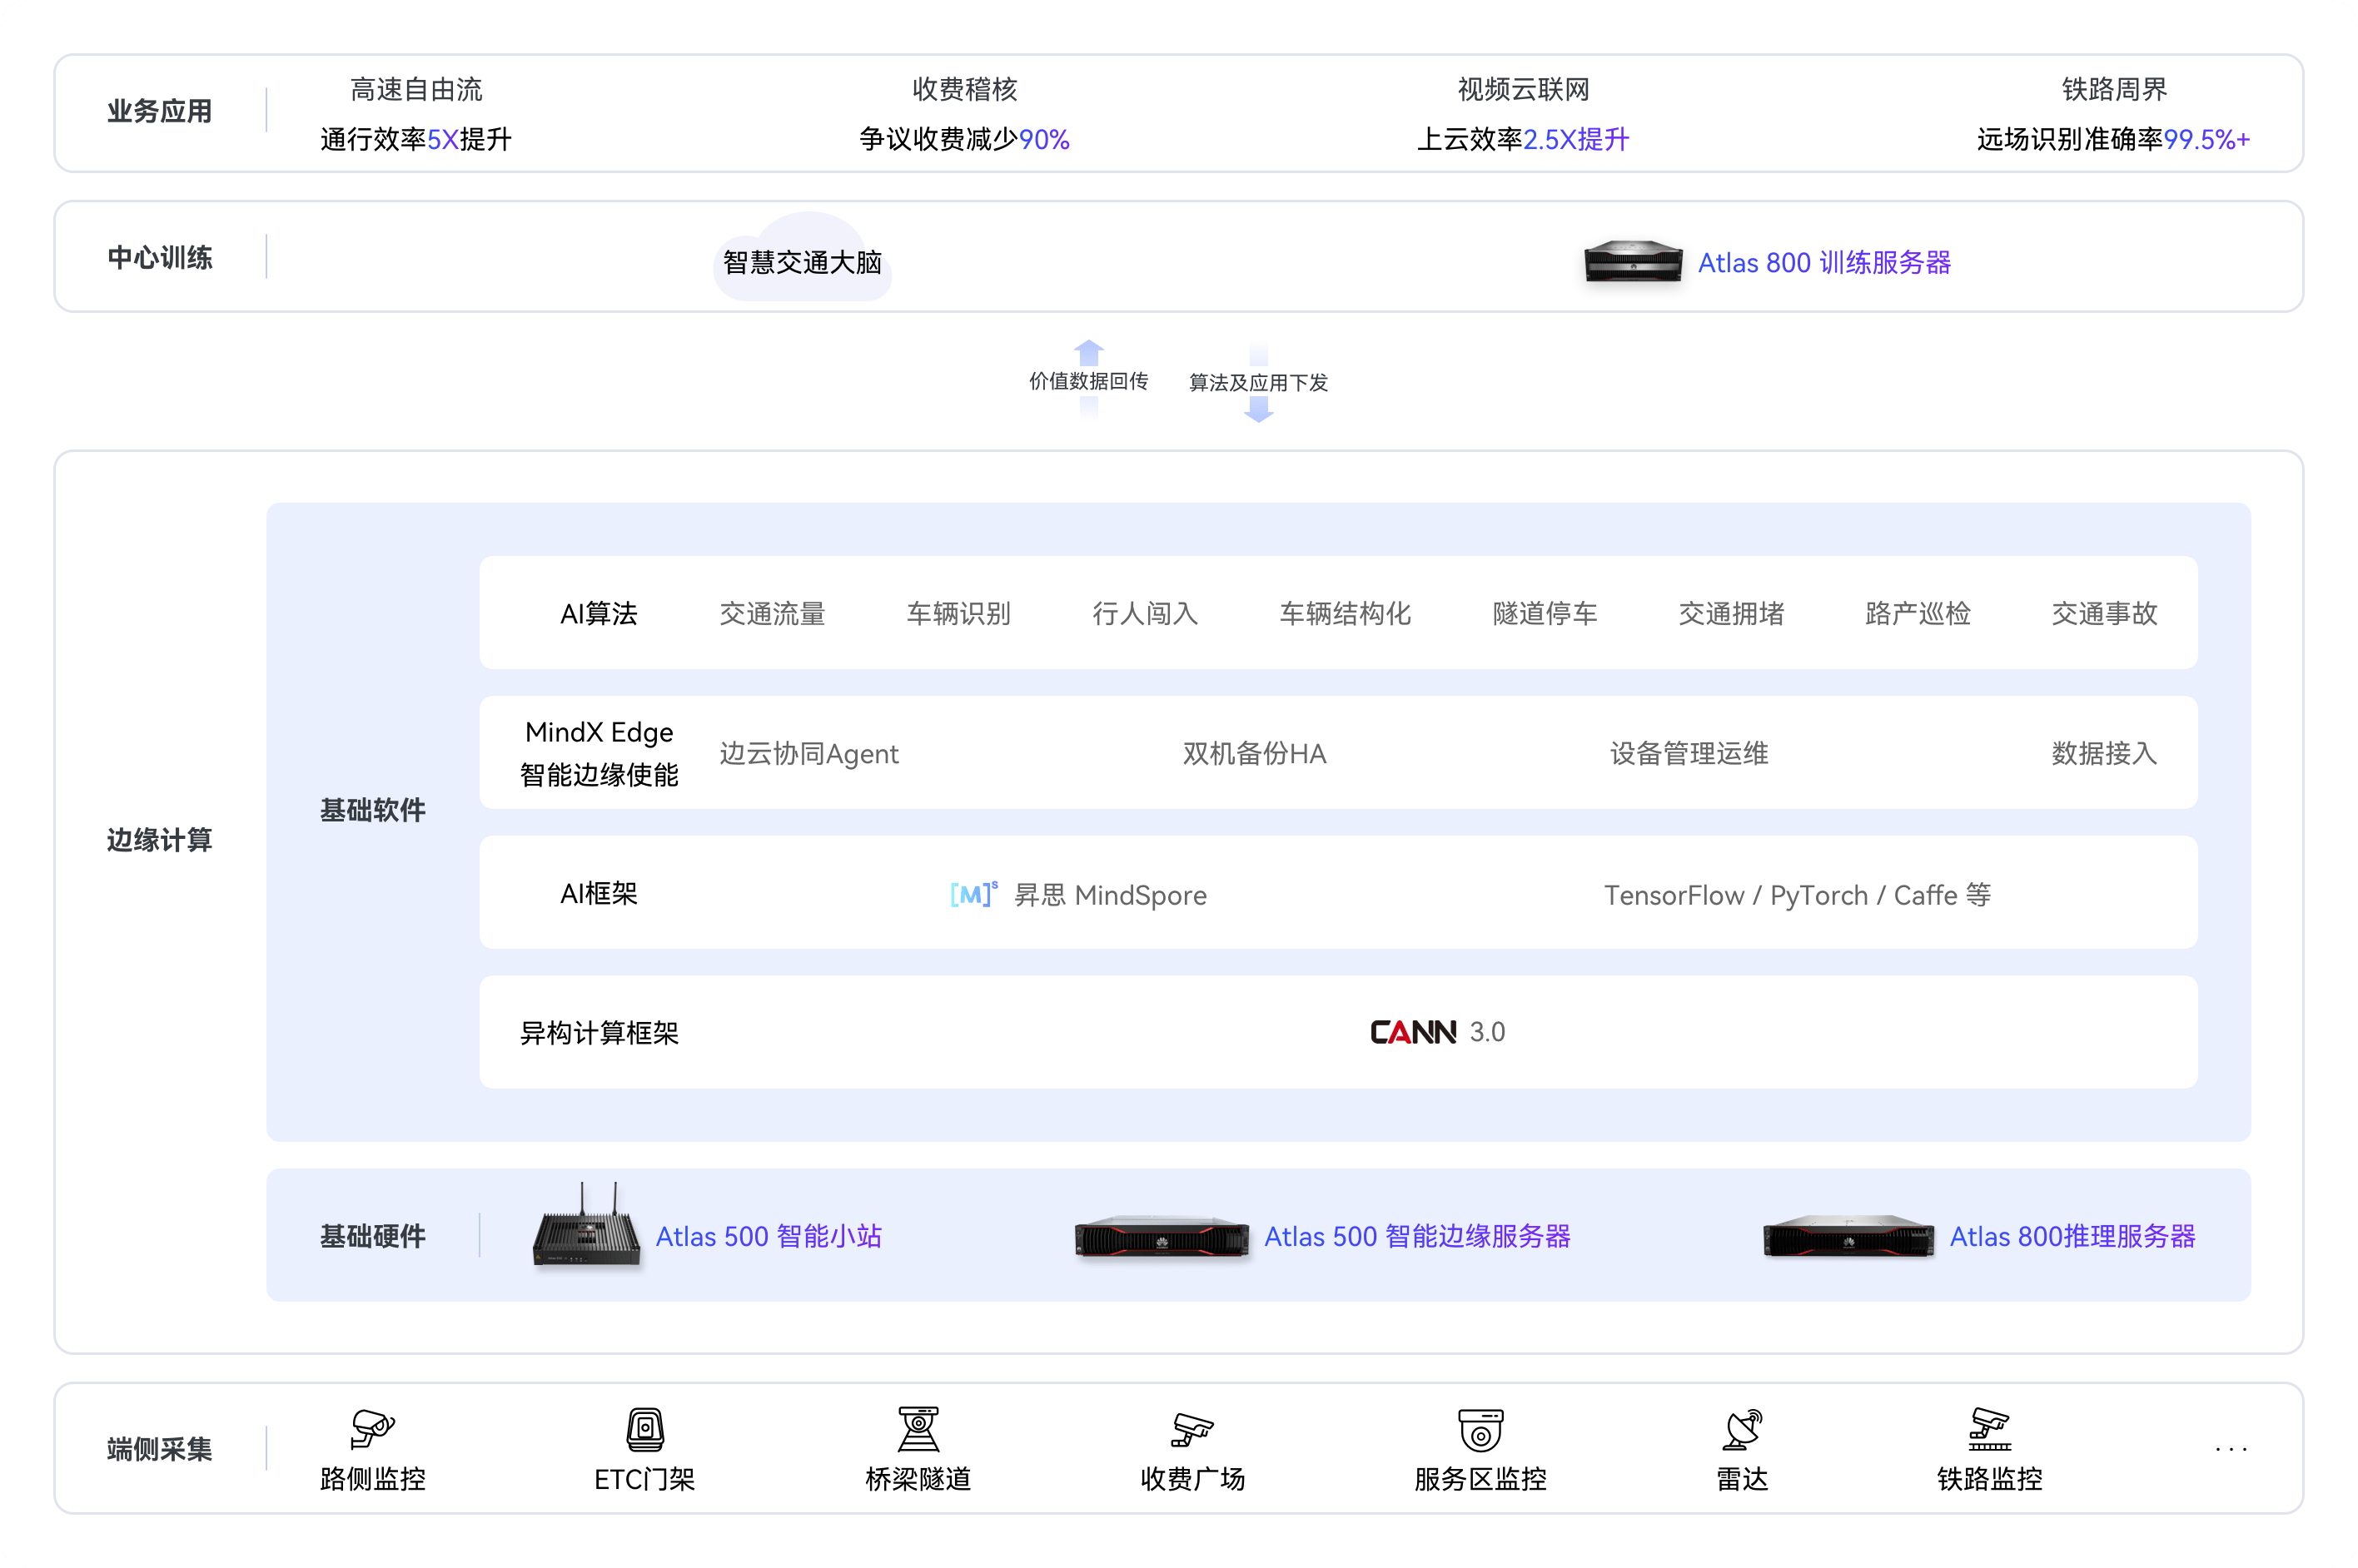Click the 中心训练 section label
This screenshot has height=1568, width=2358.
coord(160,258)
